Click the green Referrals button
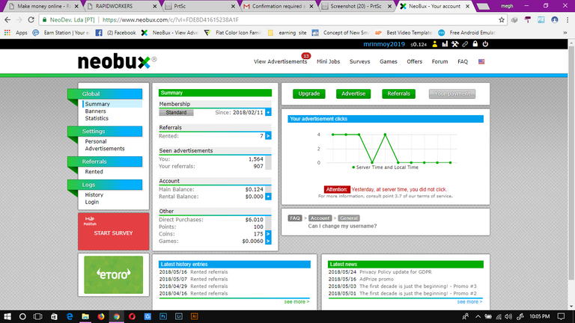This screenshot has width=575, height=323. [x=398, y=93]
